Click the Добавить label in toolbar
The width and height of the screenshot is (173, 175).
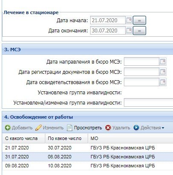(22, 128)
